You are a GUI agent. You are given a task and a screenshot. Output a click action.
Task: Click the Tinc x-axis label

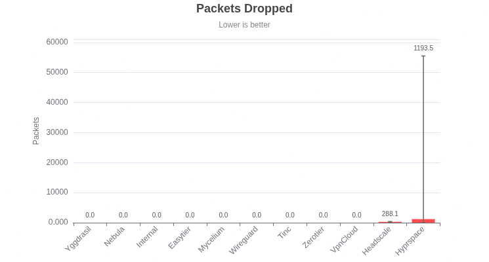pos(284,233)
